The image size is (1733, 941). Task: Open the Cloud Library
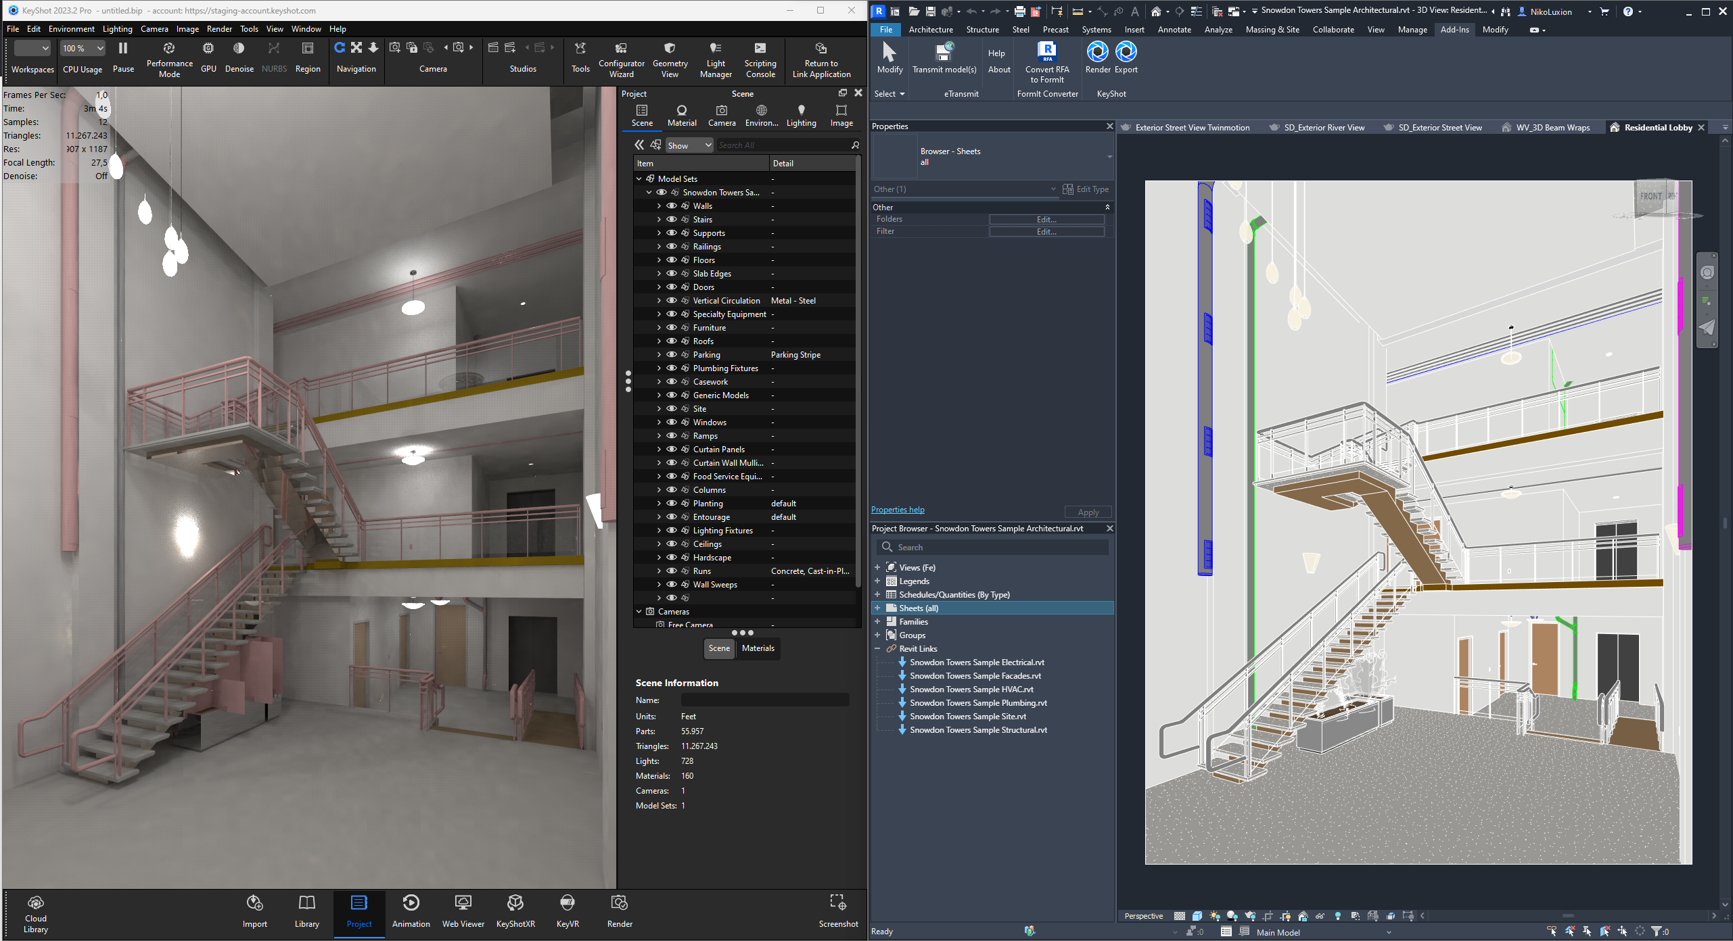pyautogui.click(x=36, y=903)
